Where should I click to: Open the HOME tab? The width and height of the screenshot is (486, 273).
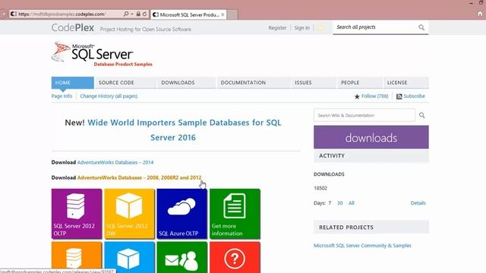tap(73, 83)
